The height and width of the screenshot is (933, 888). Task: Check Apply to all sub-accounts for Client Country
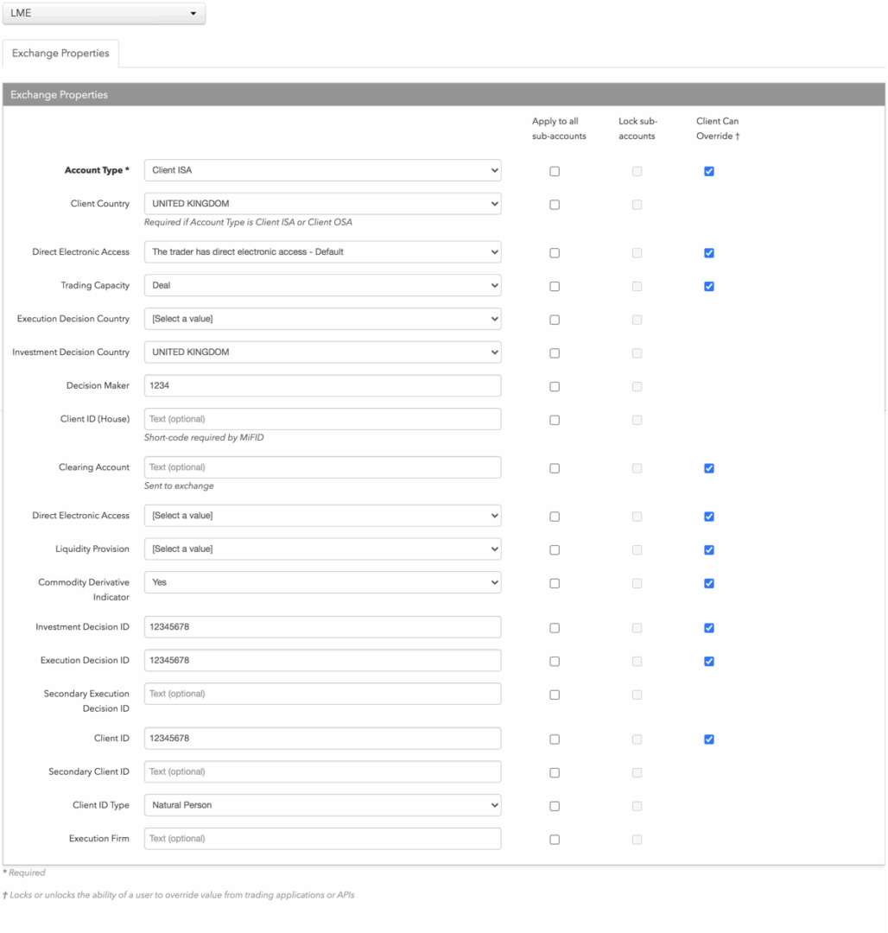pyautogui.click(x=555, y=205)
